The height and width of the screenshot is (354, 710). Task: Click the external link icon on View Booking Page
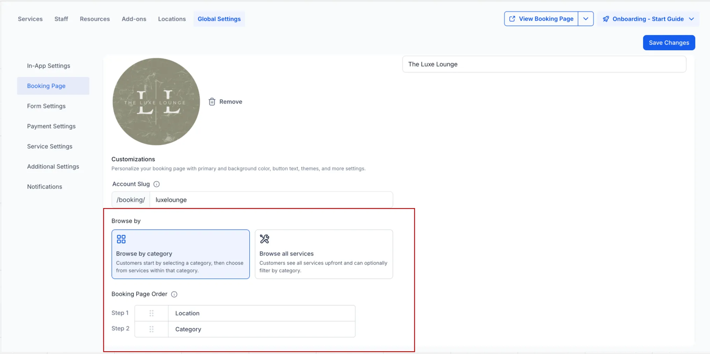pos(512,19)
